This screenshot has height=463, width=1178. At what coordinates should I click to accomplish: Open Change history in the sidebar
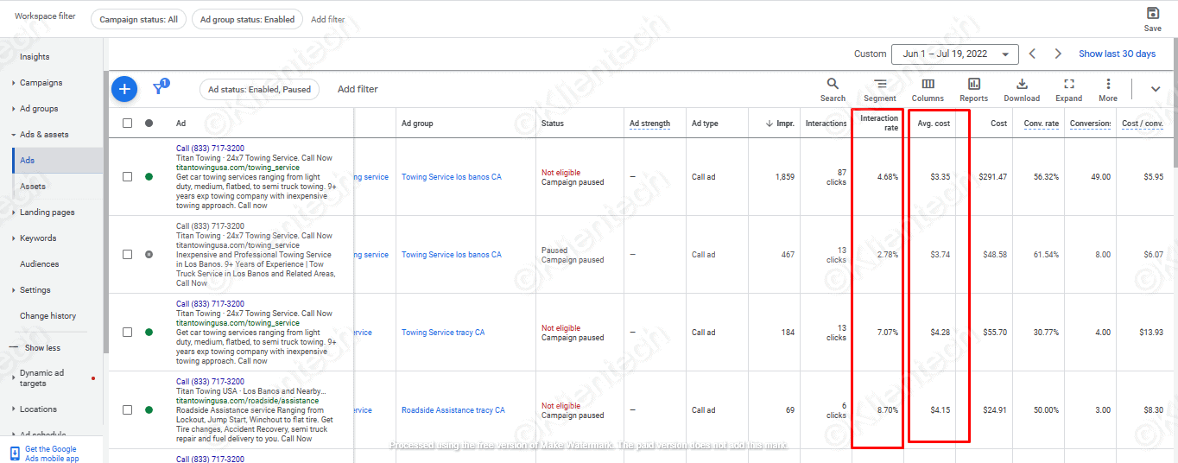click(x=47, y=316)
